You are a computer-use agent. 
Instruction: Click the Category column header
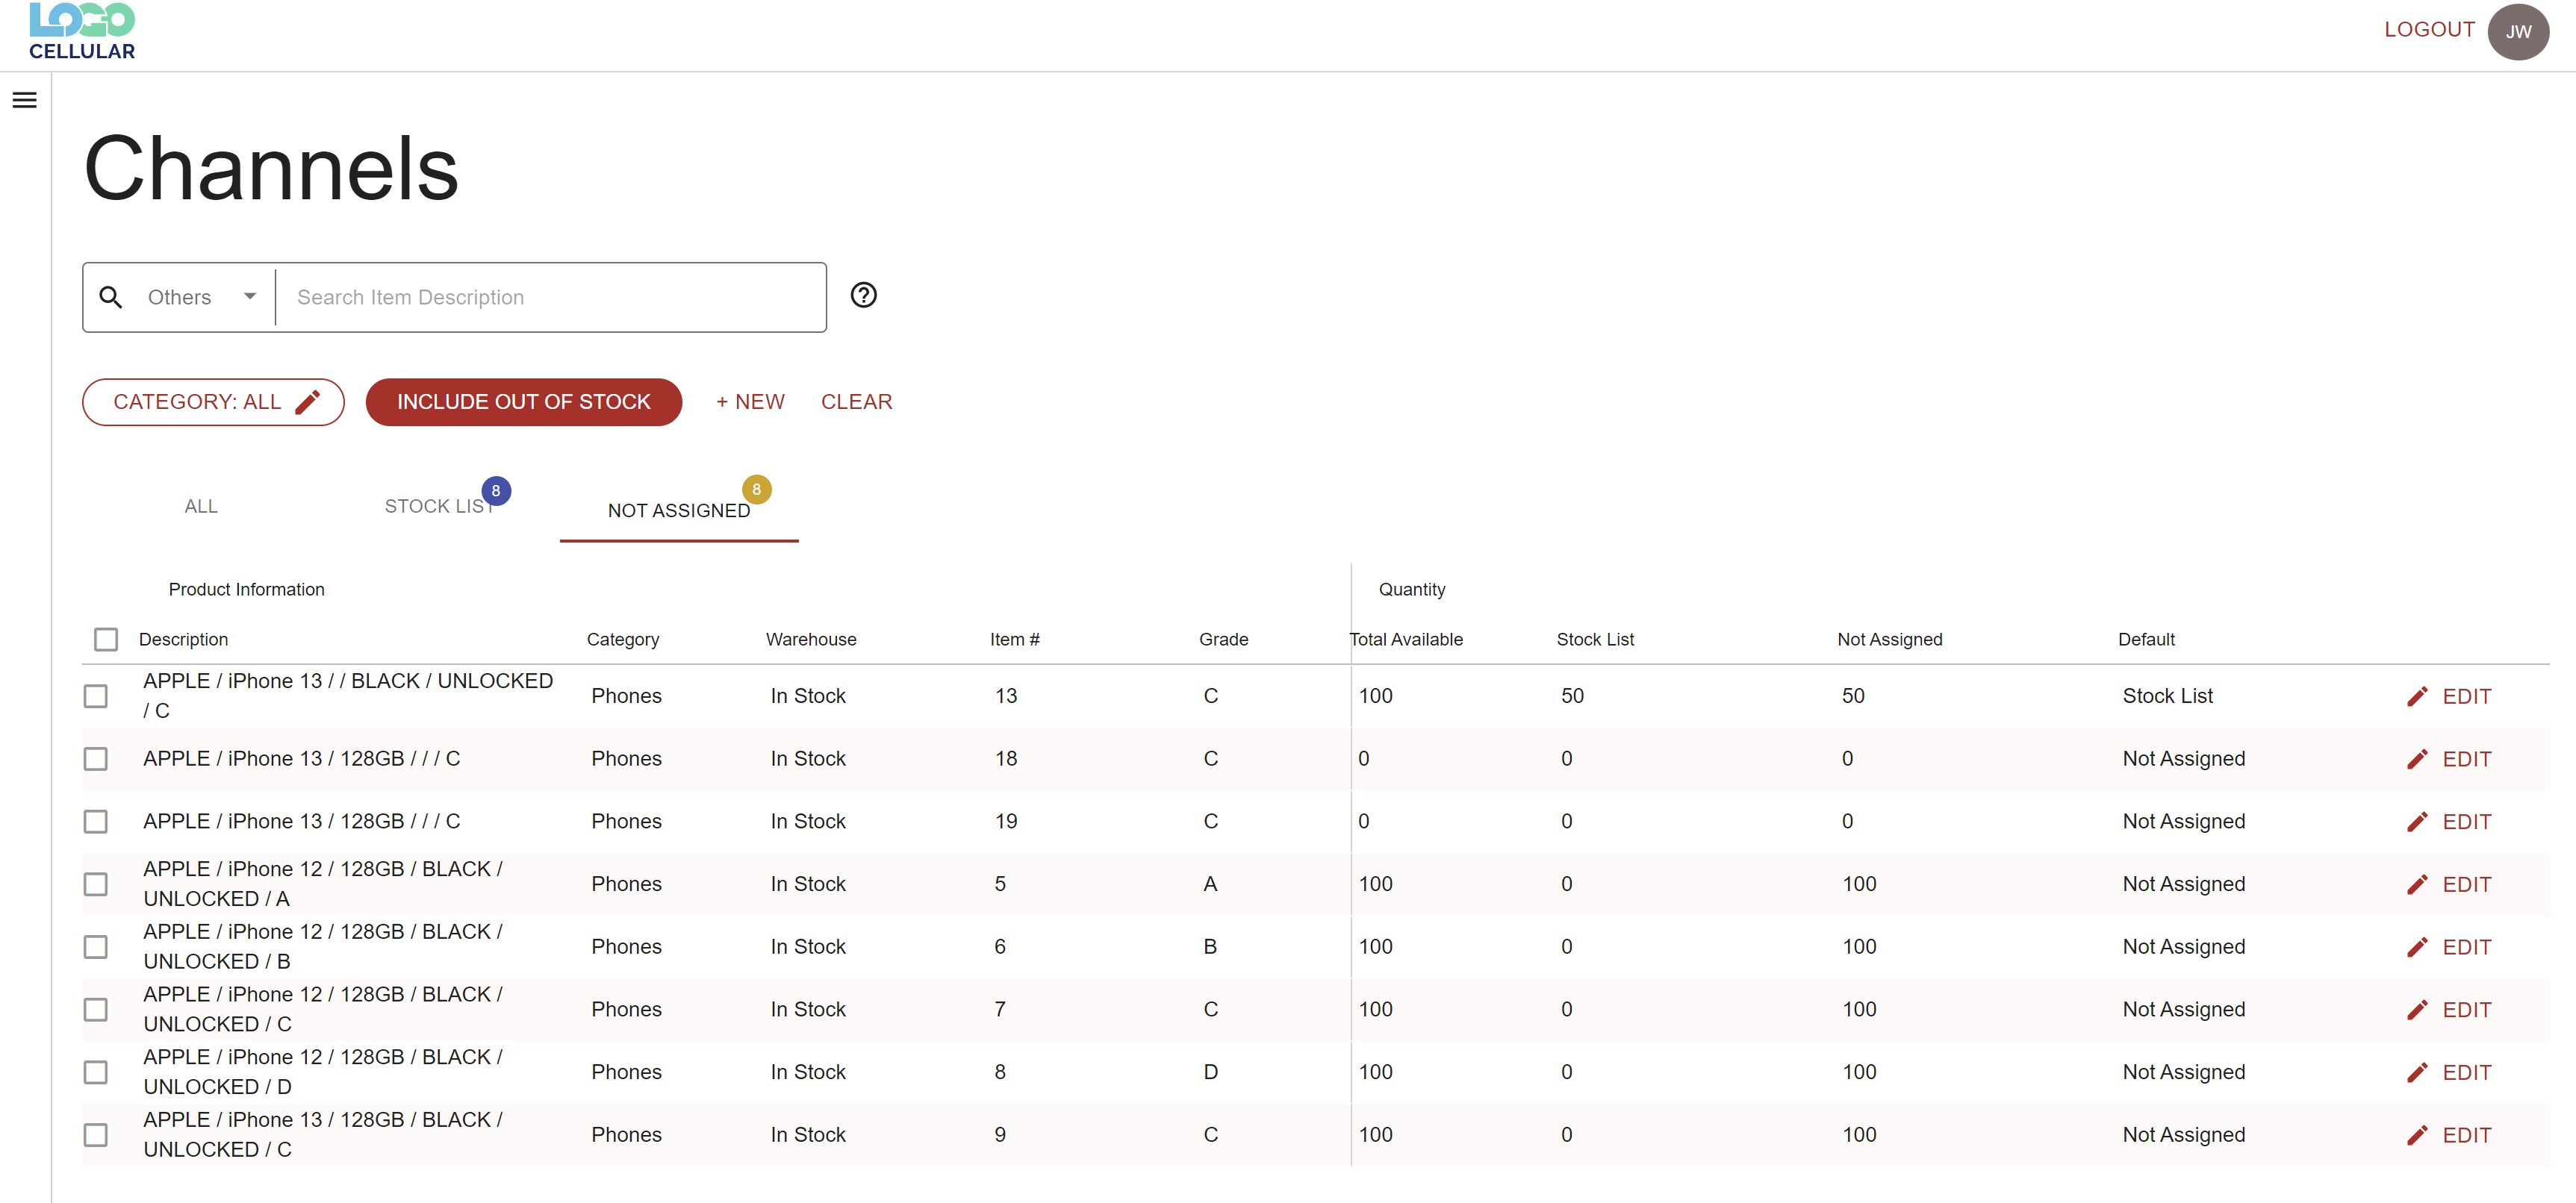click(x=623, y=640)
